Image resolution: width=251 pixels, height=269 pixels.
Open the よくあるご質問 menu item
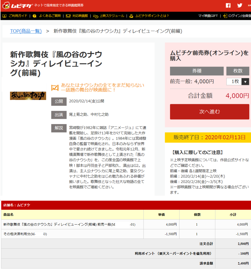[50, 16]
